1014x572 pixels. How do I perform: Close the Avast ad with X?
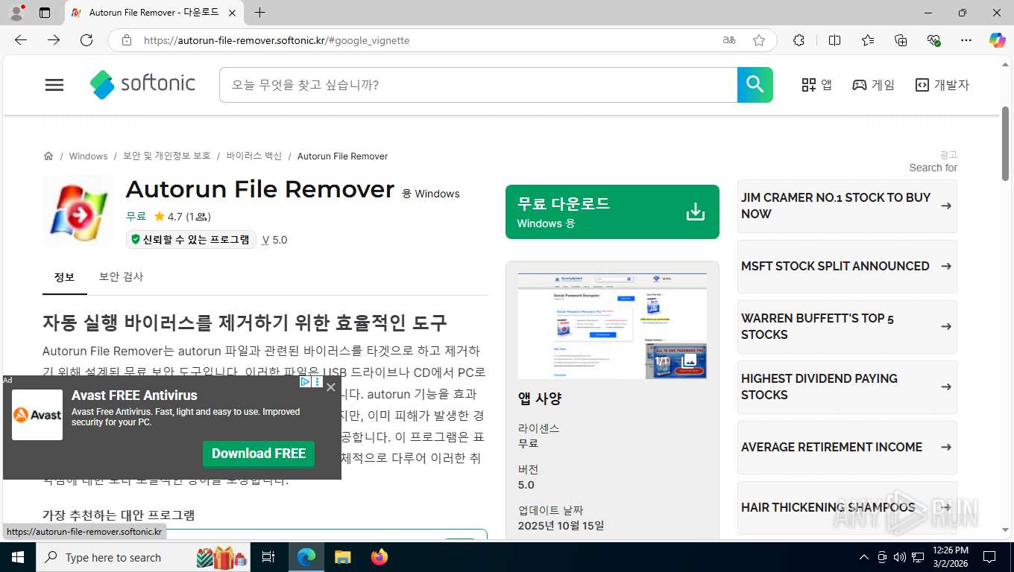[331, 387]
